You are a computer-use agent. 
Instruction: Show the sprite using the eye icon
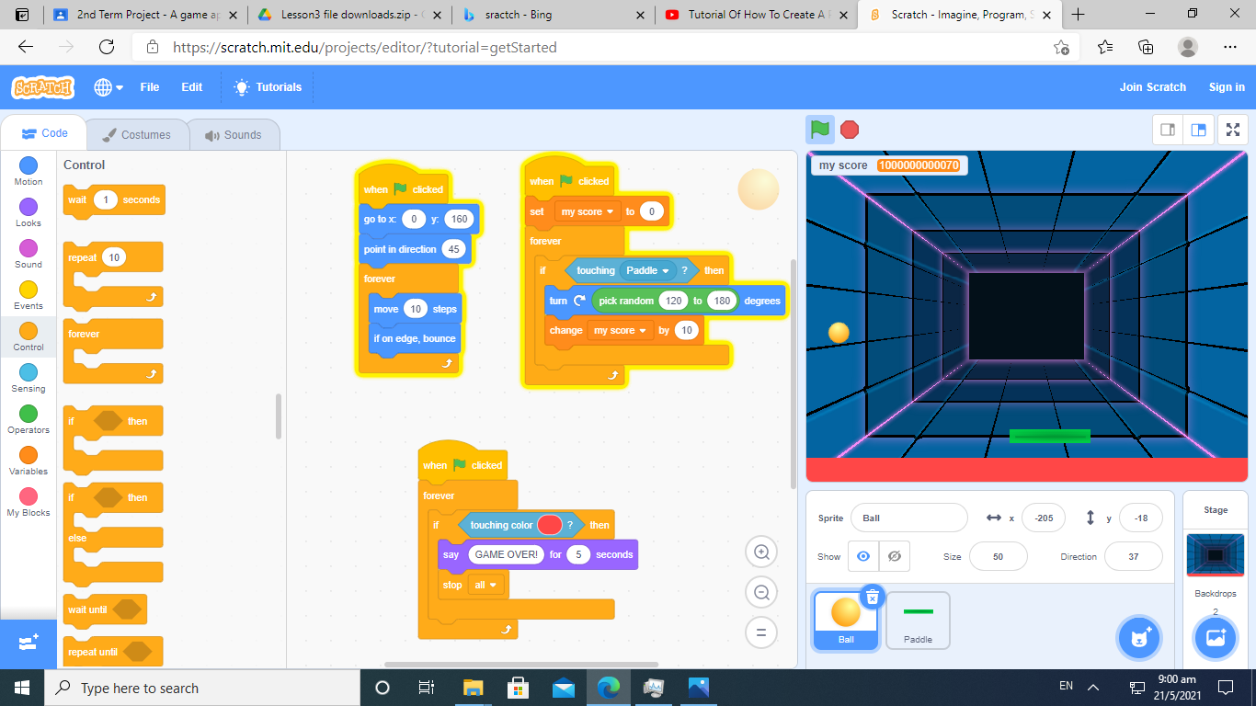coord(862,556)
